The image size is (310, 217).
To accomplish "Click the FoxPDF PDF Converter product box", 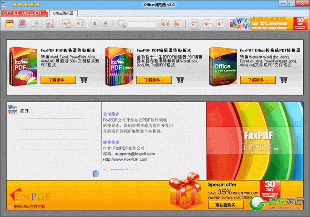I will coord(23,66).
